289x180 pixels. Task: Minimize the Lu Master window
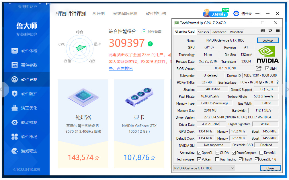point(267,14)
